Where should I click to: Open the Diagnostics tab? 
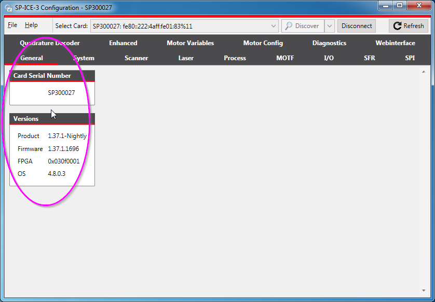[329, 43]
